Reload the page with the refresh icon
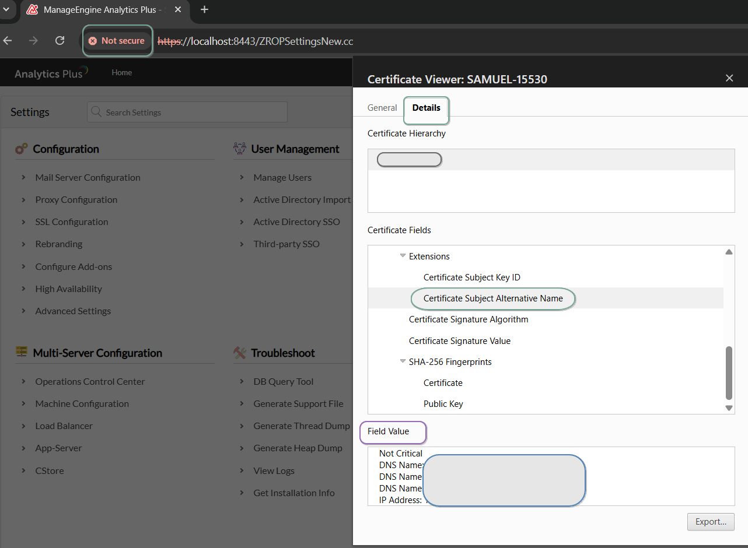The image size is (748, 548). pos(60,41)
